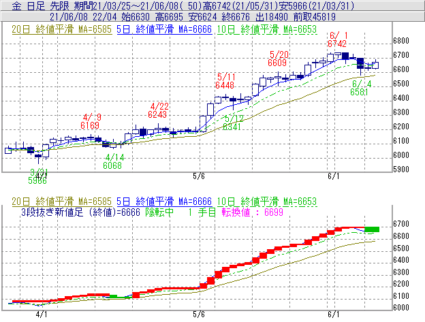
Task: Click the 出18490 volume value in header
Action: tap(272, 17)
